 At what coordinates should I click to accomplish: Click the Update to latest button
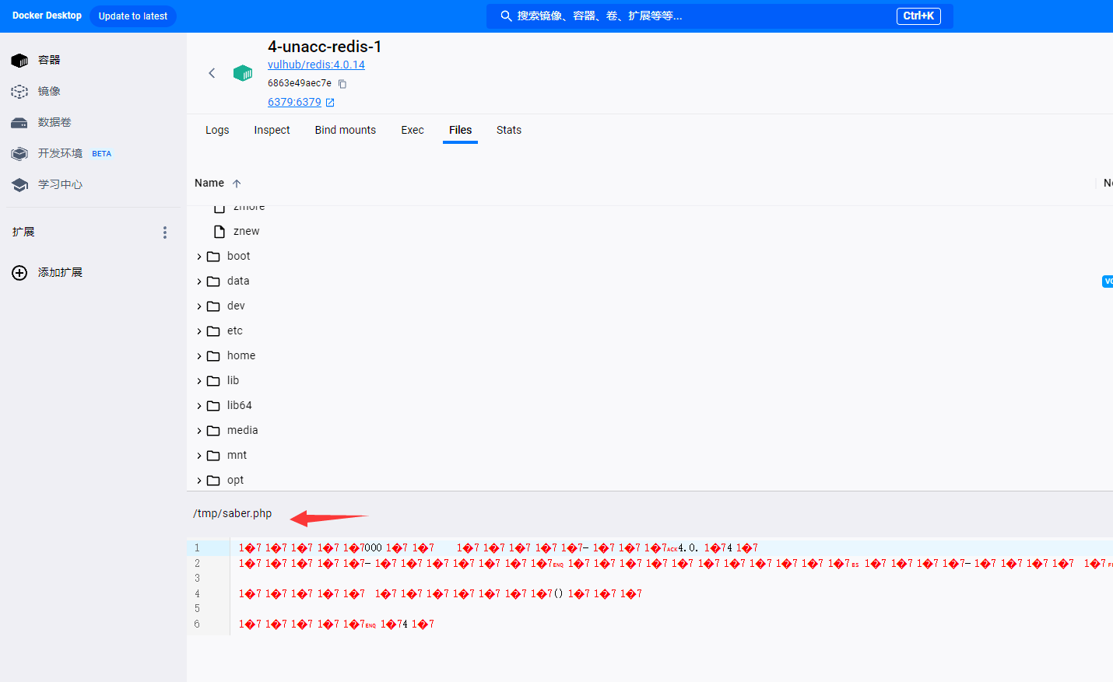[x=133, y=16]
